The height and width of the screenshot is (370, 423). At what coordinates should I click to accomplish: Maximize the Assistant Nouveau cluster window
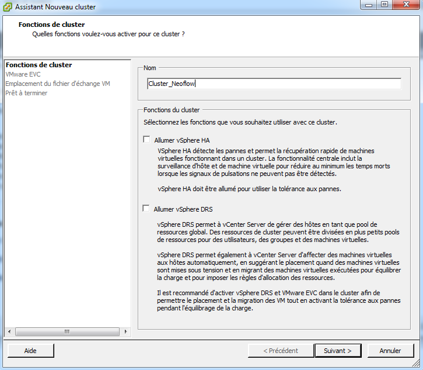coord(384,5)
